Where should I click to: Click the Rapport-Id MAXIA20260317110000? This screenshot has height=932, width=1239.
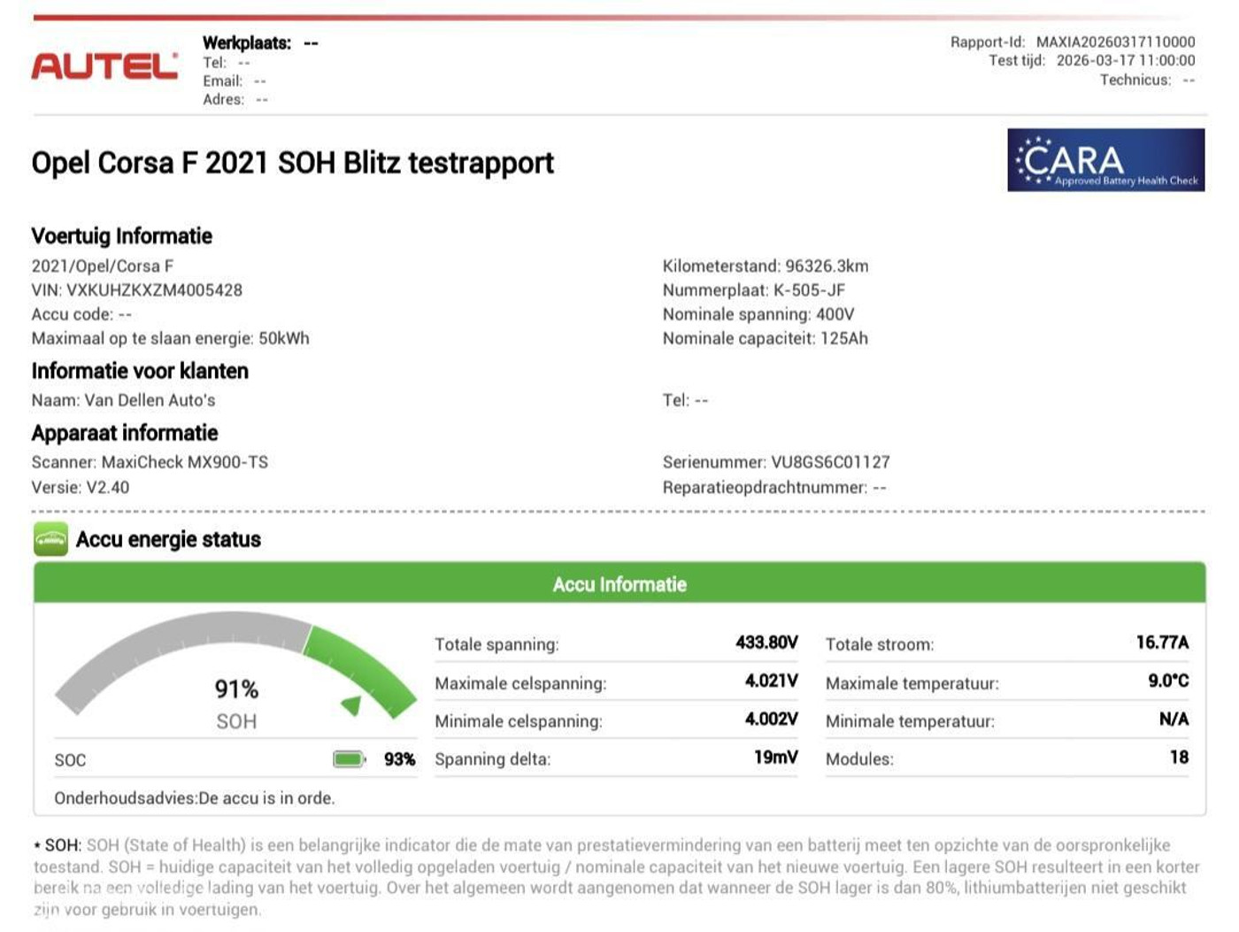pyautogui.click(x=1073, y=42)
